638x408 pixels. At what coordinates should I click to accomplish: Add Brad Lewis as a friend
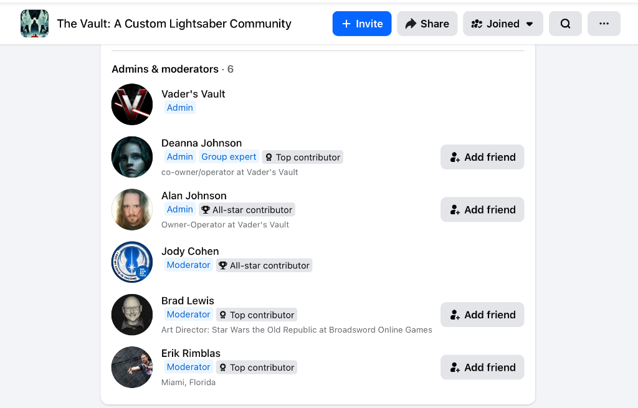(x=482, y=315)
